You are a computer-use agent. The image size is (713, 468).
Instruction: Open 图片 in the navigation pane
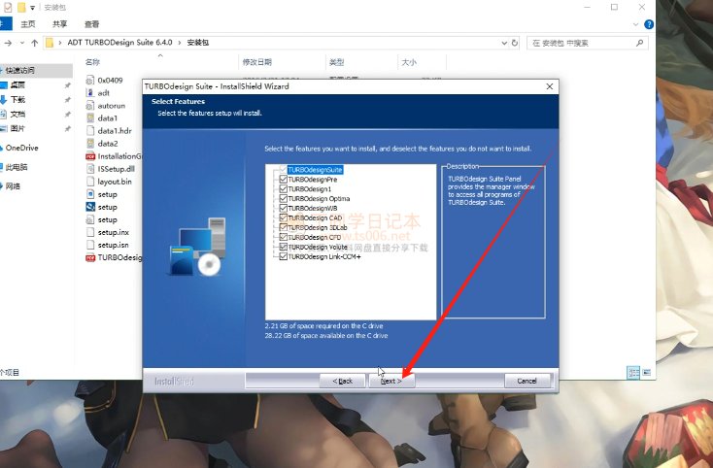(x=17, y=128)
